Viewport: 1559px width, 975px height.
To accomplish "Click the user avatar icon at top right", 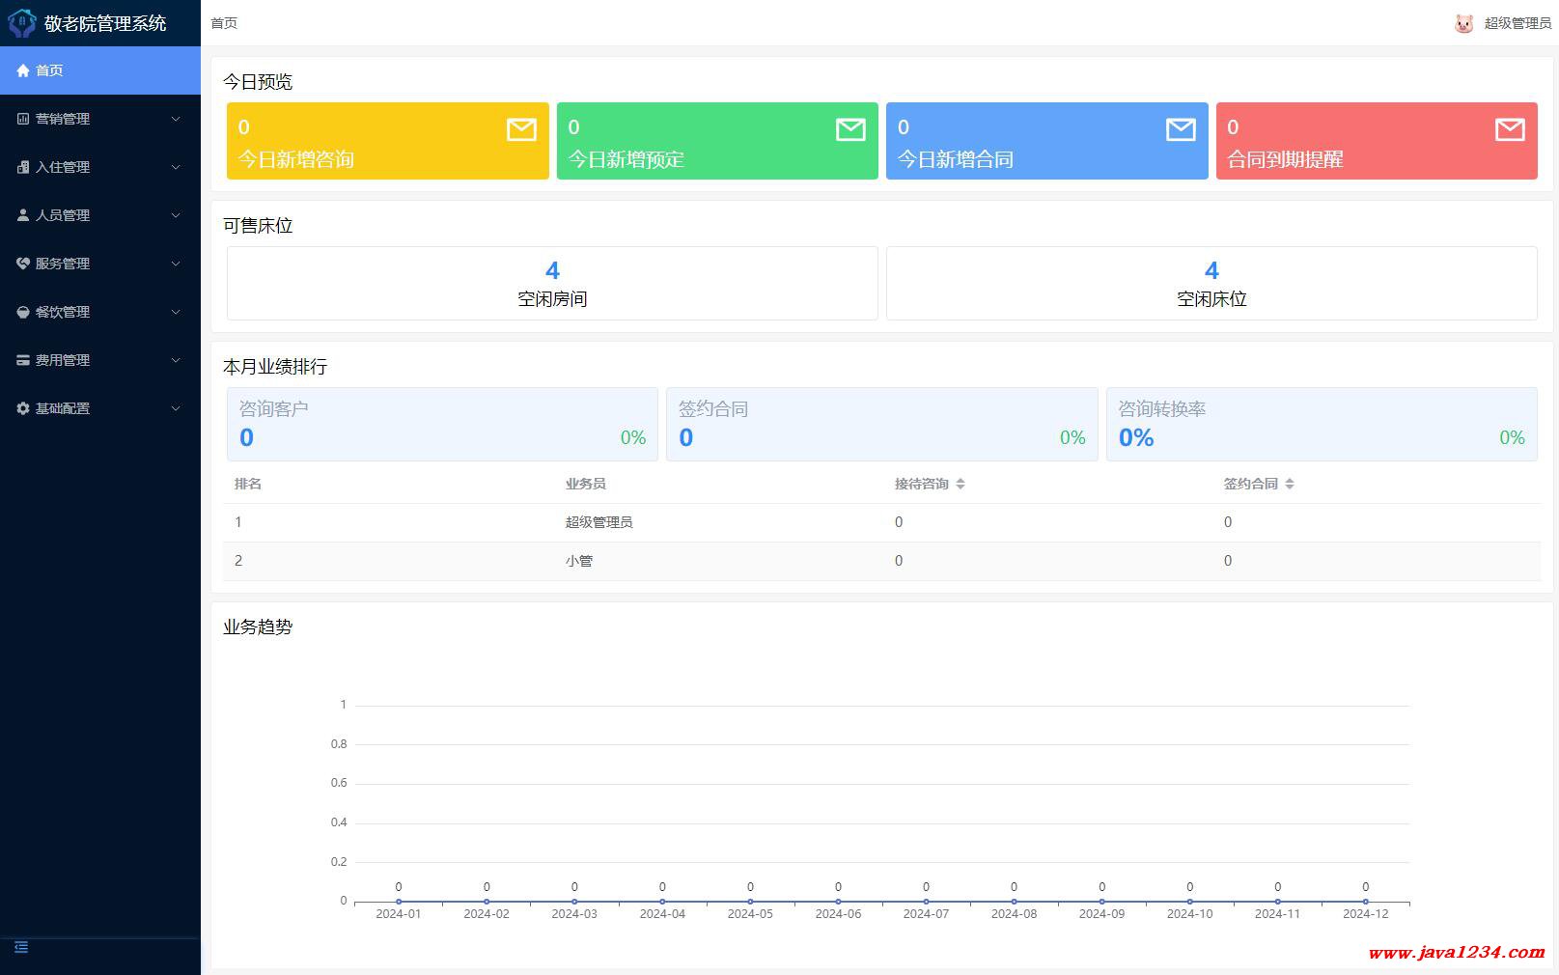I will [1464, 23].
